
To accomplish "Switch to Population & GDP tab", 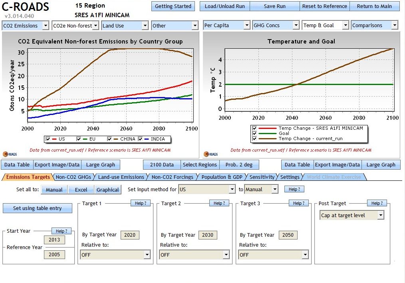I will point(222,177).
